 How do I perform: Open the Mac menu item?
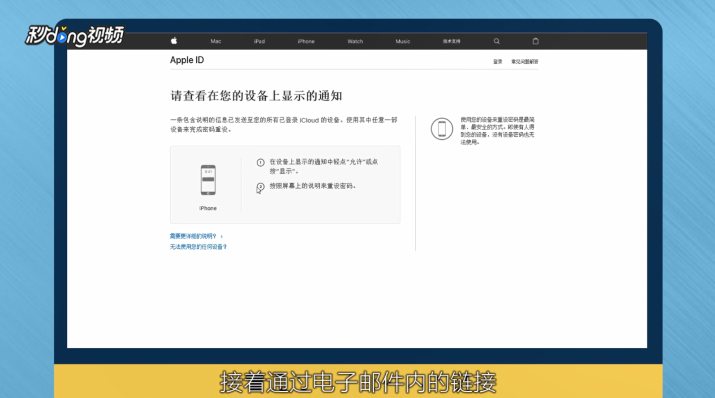click(215, 41)
